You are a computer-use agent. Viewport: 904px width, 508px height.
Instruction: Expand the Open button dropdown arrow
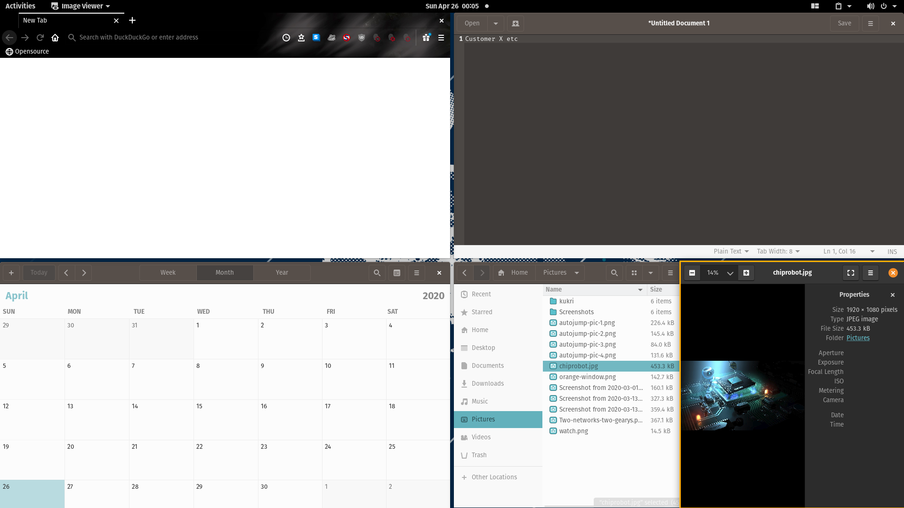pos(495,23)
